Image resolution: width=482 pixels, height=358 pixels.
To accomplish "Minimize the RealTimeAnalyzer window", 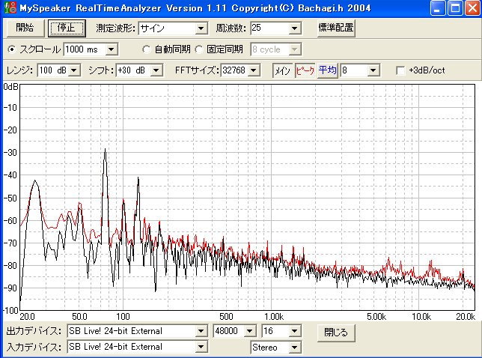I will point(438,8).
